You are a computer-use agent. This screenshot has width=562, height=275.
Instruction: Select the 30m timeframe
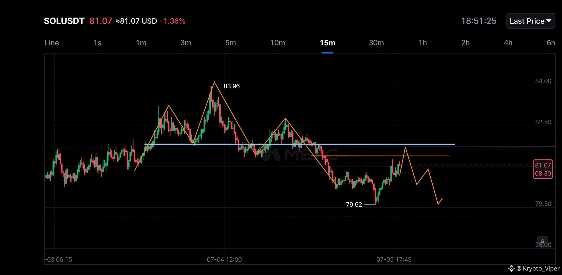point(376,43)
